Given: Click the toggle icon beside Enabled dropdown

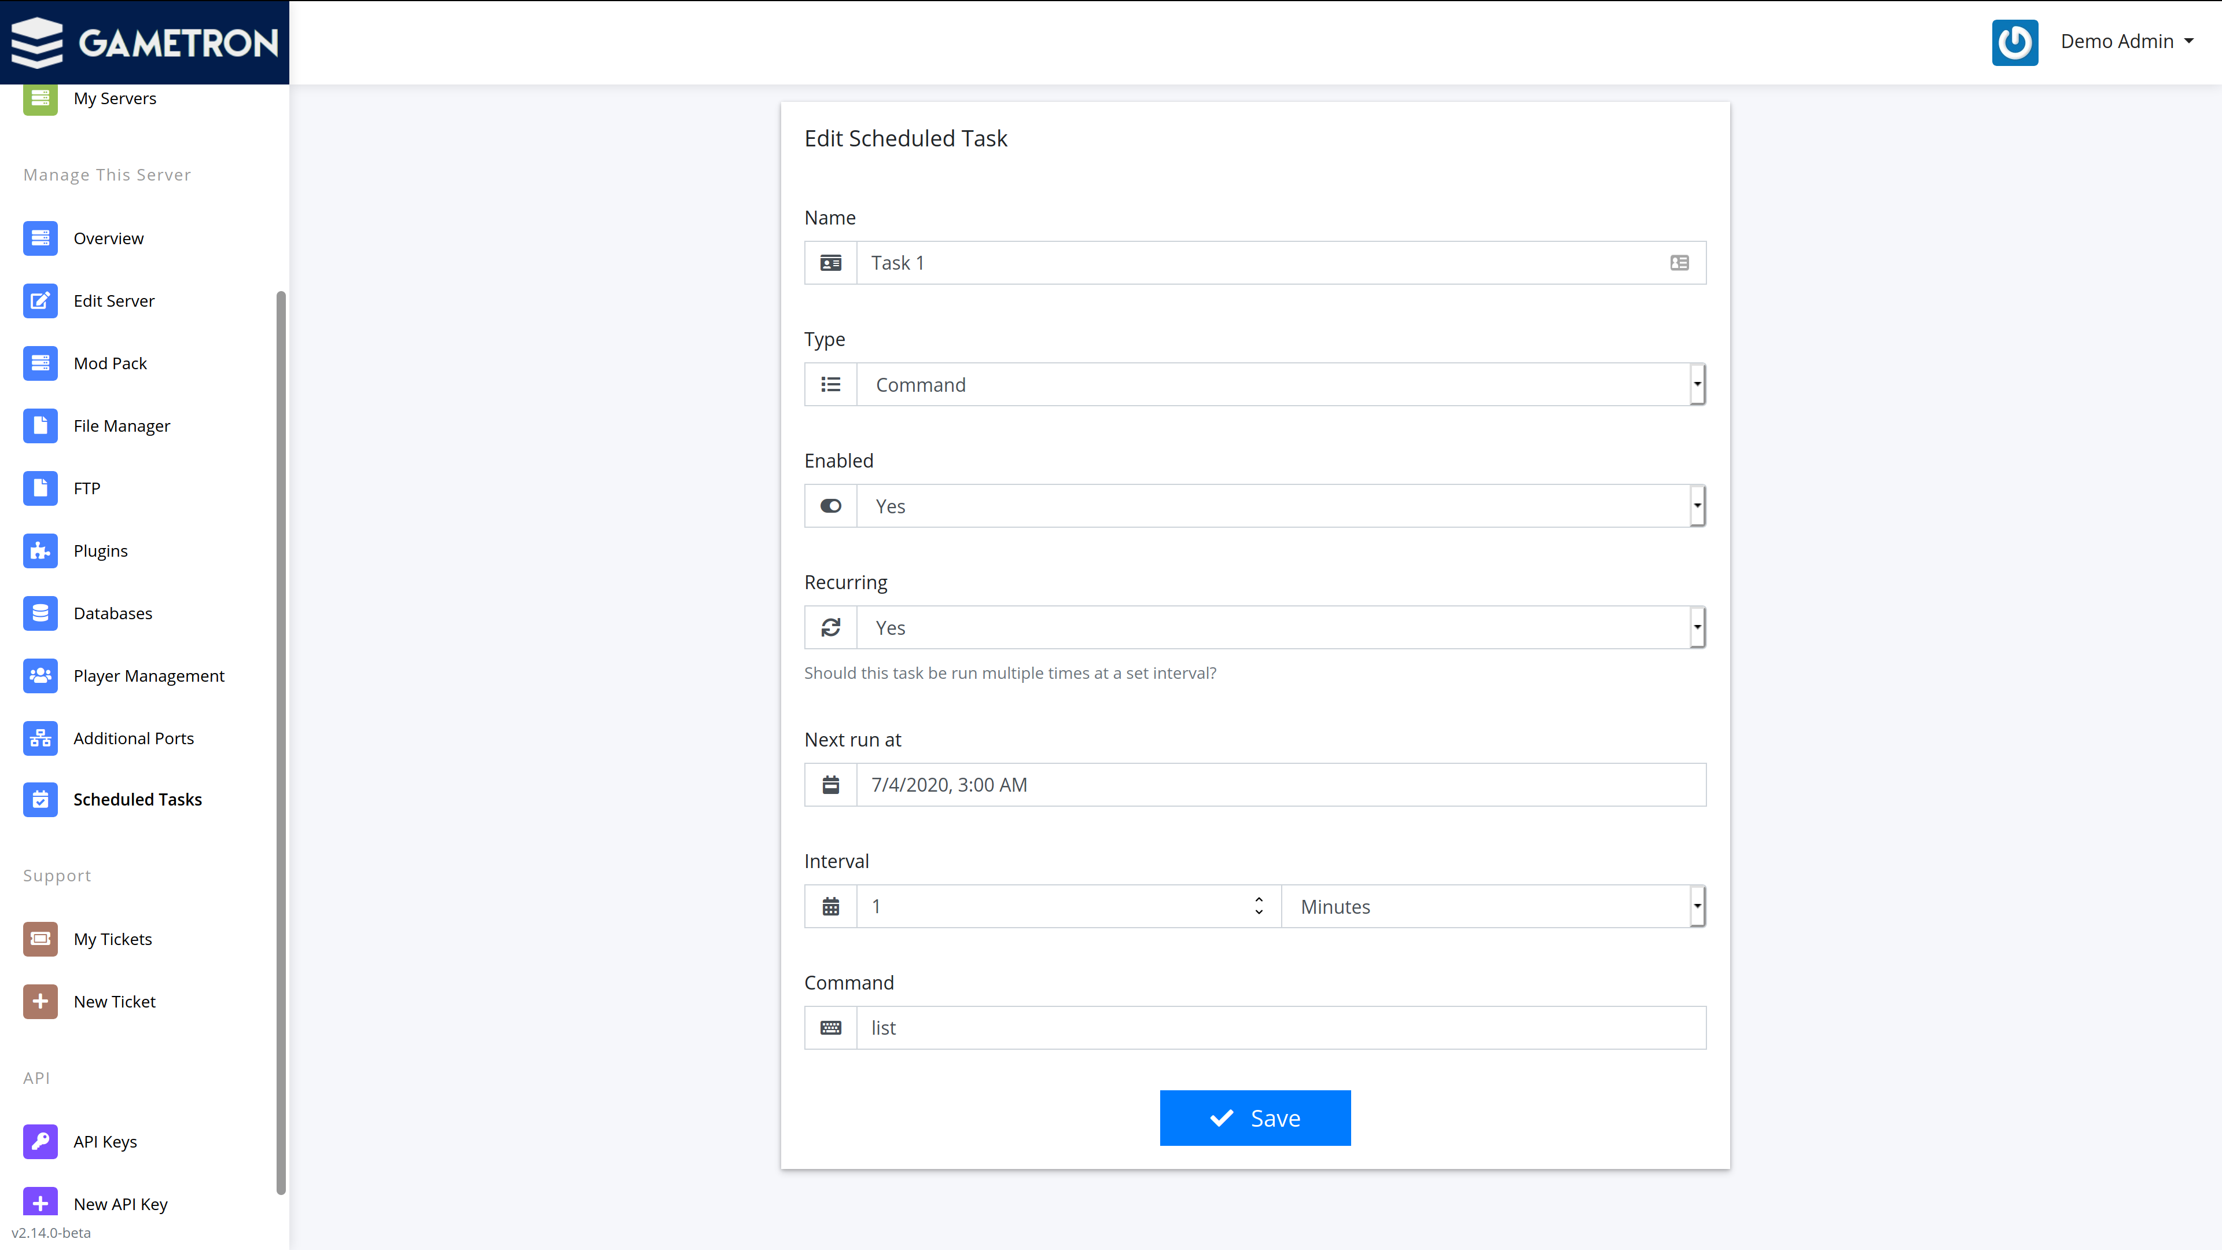Looking at the screenshot, I should 831,506.
